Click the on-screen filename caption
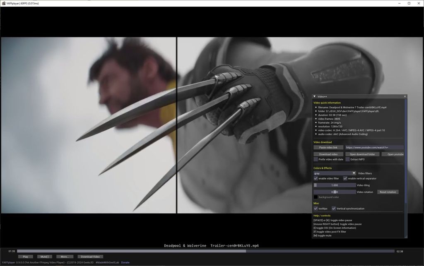Image resolution: width=424 pixels, height=266 pixels. 211,246
